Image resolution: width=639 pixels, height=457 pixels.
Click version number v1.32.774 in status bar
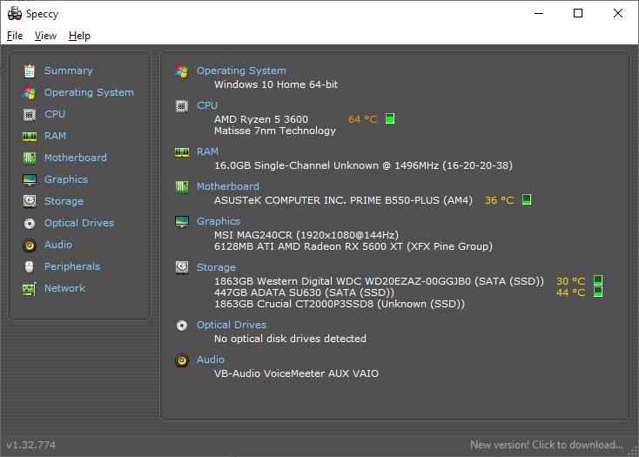click(x=31, y=445)
